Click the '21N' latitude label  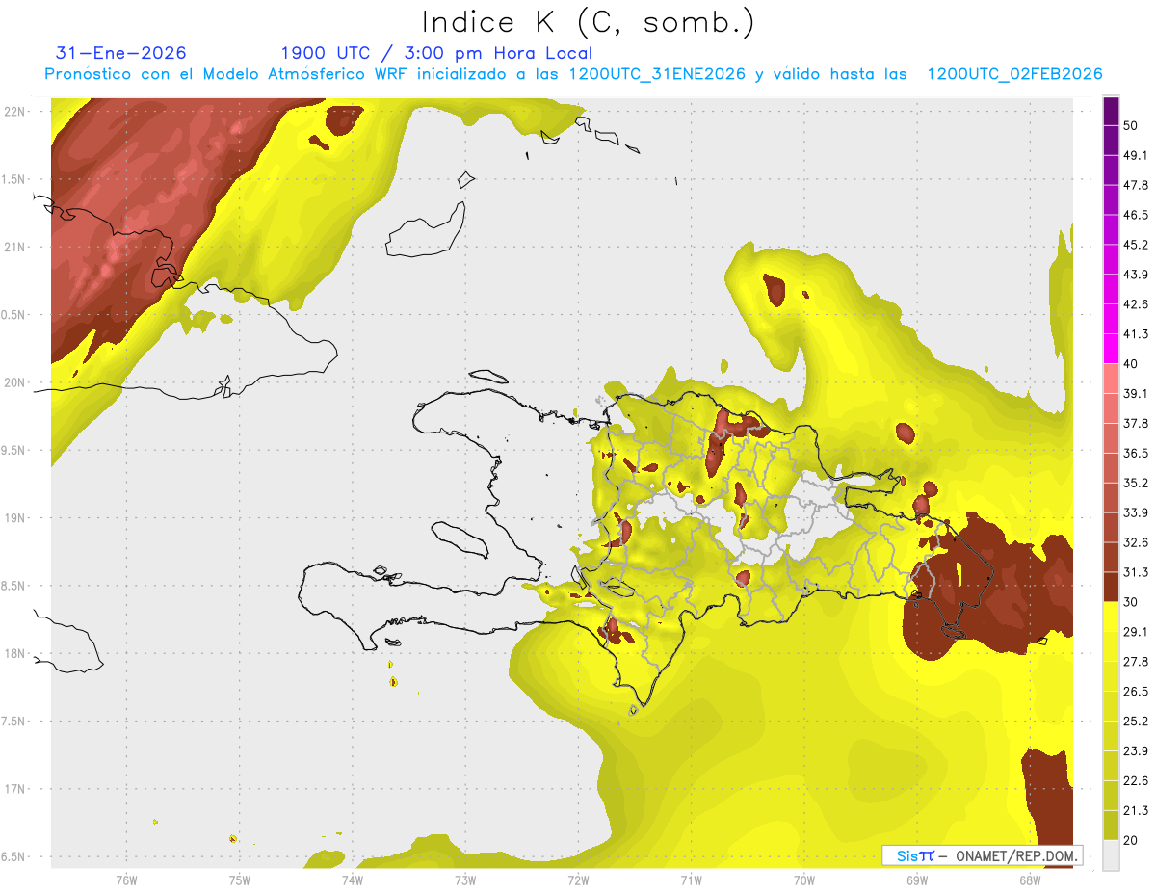click(15, 247)
